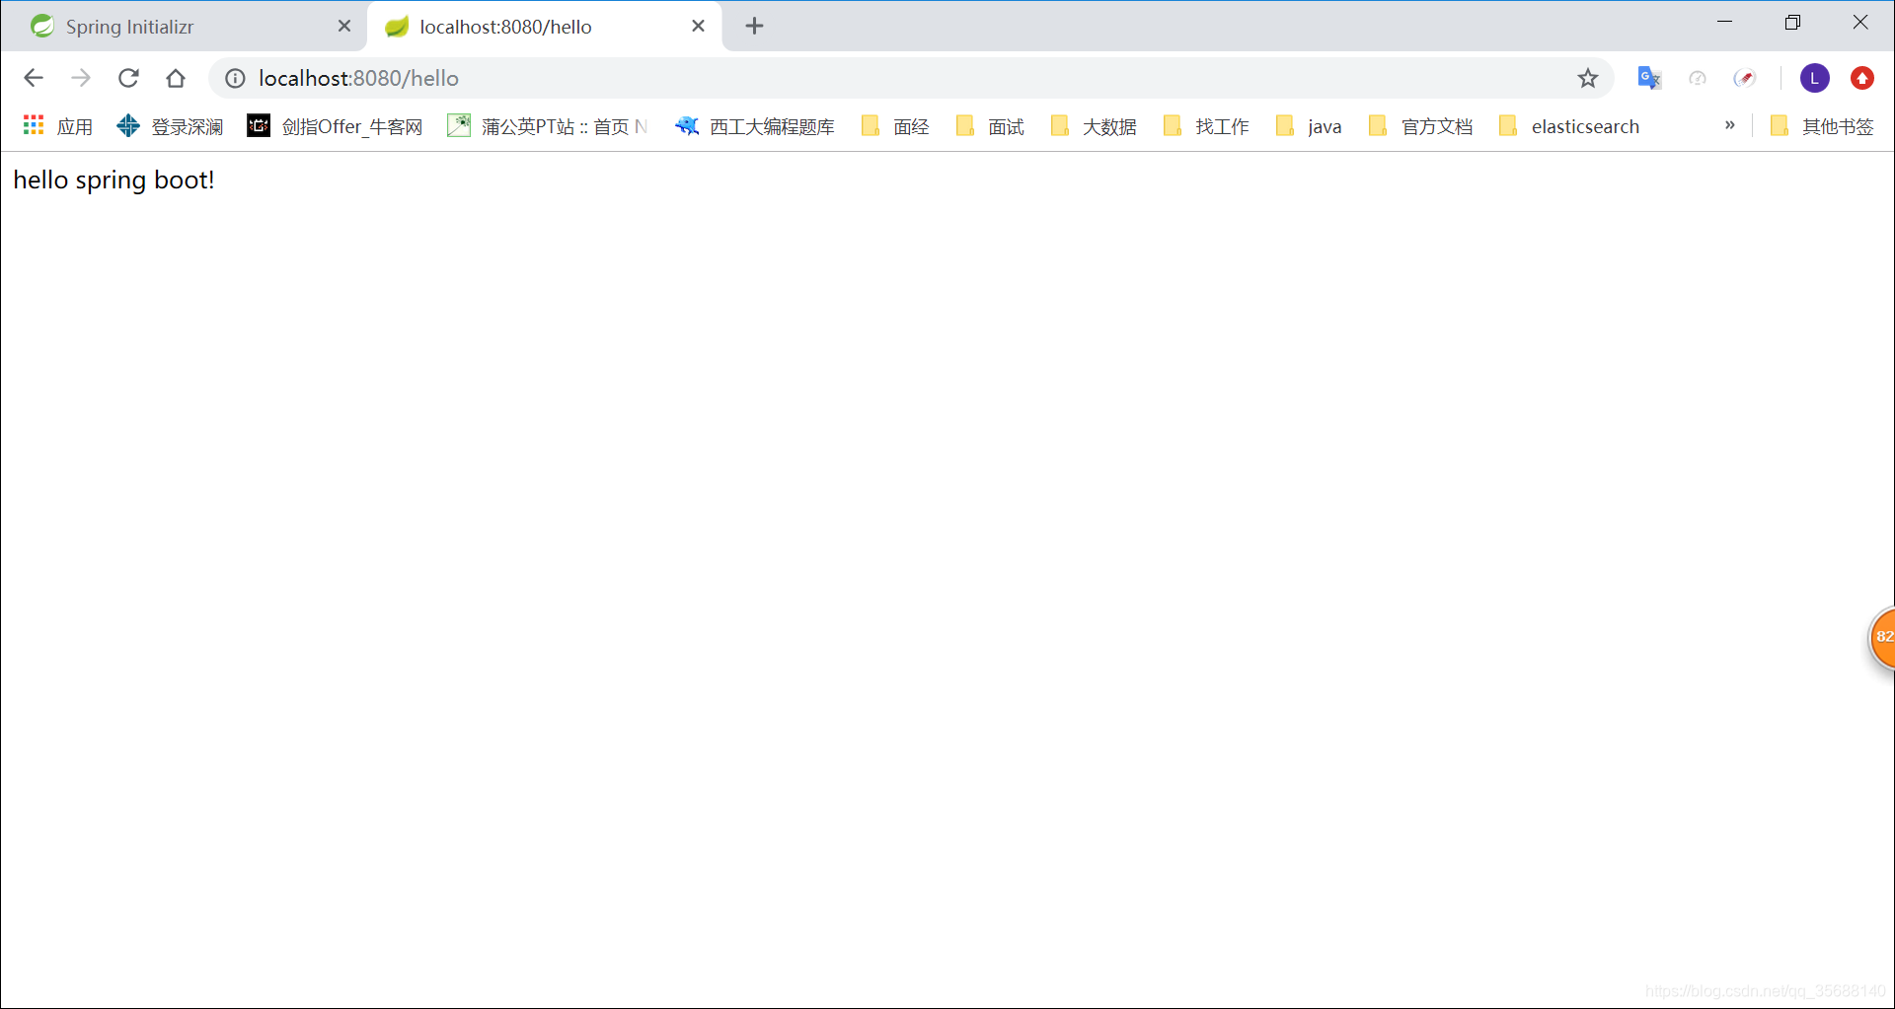Open the java bookmark folder
This screenshot has width=1895, height=1009.
[x=1309, y=126]
